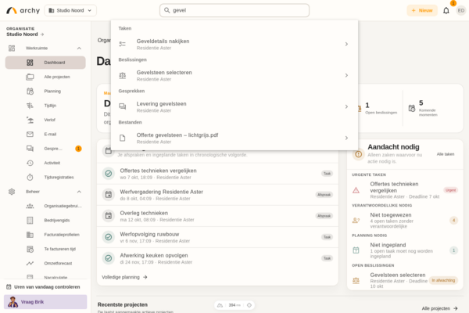This screenshot has height=313, width=469.
Task: Click calendar icon of Overleg technieken
Action: [x=109, y=216]
